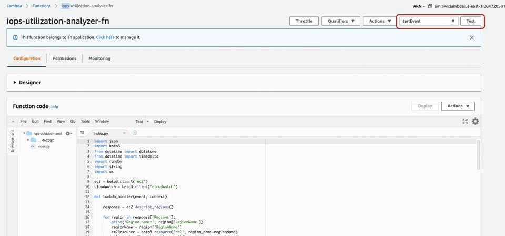Follow the Functions breadcrumb link

coord(42,6)
